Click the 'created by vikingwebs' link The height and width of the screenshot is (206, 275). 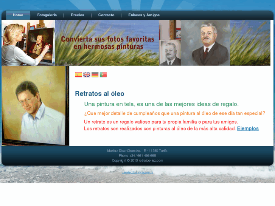click(x=138, y=172)
